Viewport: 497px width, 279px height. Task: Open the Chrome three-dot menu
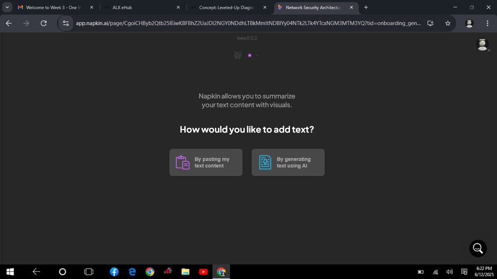(487, 24)
